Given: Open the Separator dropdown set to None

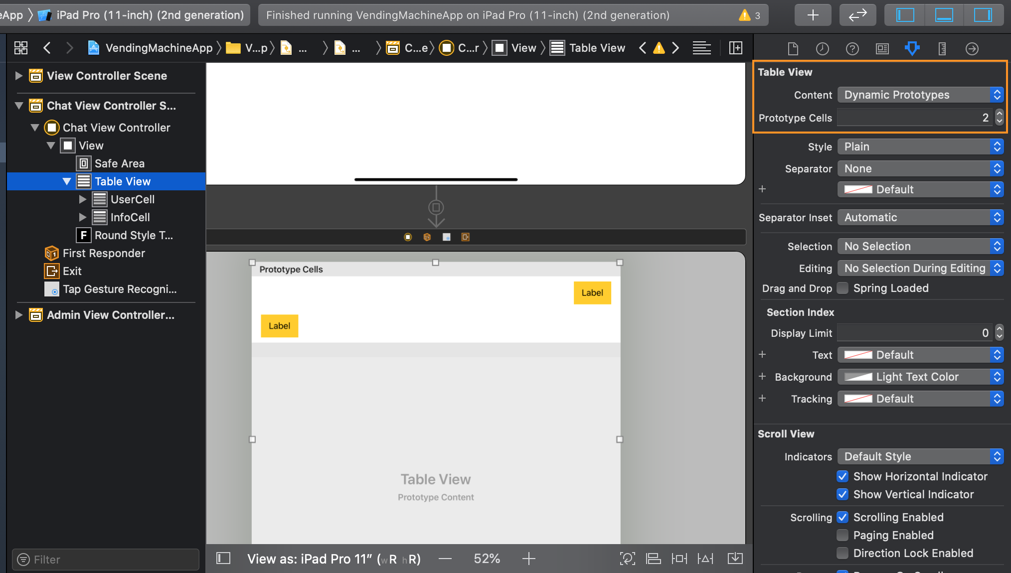Looking at the screenshot, I should (x=920, y=168).
